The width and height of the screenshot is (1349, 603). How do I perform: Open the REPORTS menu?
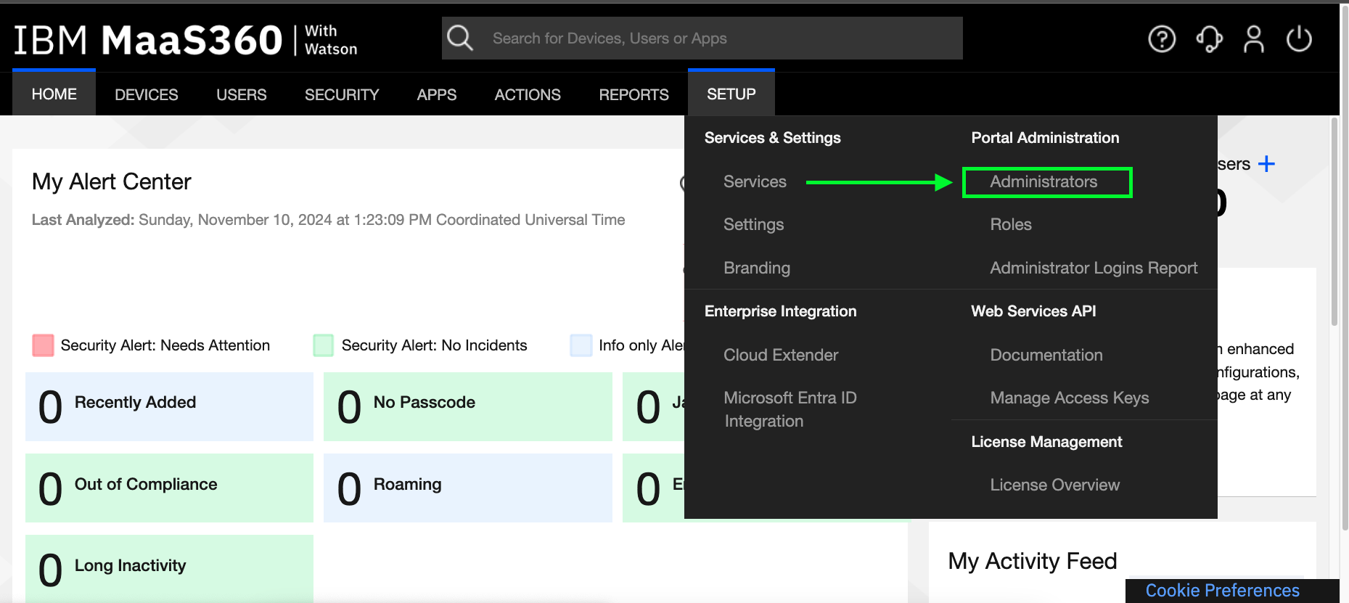pos(634,94)
